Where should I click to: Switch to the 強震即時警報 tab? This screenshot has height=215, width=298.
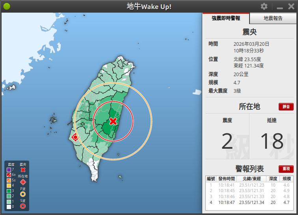226,18
